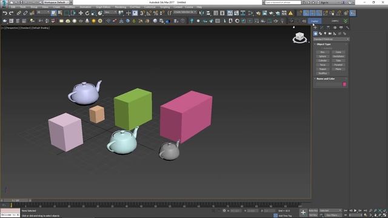Viewport: 388px width, 218px height.
Task: Click the Teapot primitive button
Action: coord(323,69)
